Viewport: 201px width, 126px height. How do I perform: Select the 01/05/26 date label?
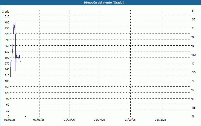click(70, 120)
